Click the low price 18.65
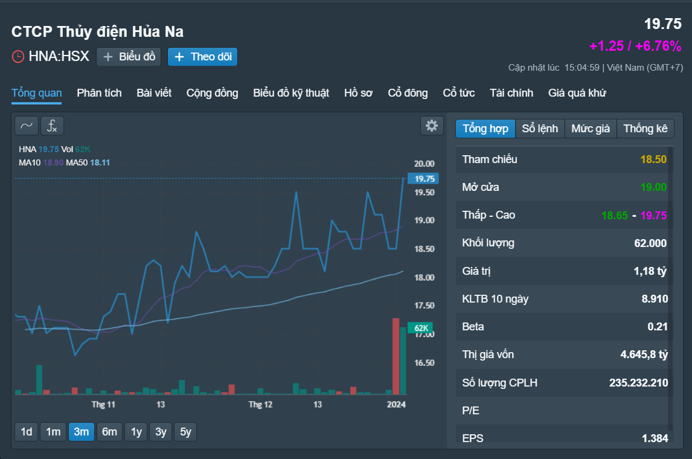This screenshot has width=692, height=459. click(x=614, y=216)
